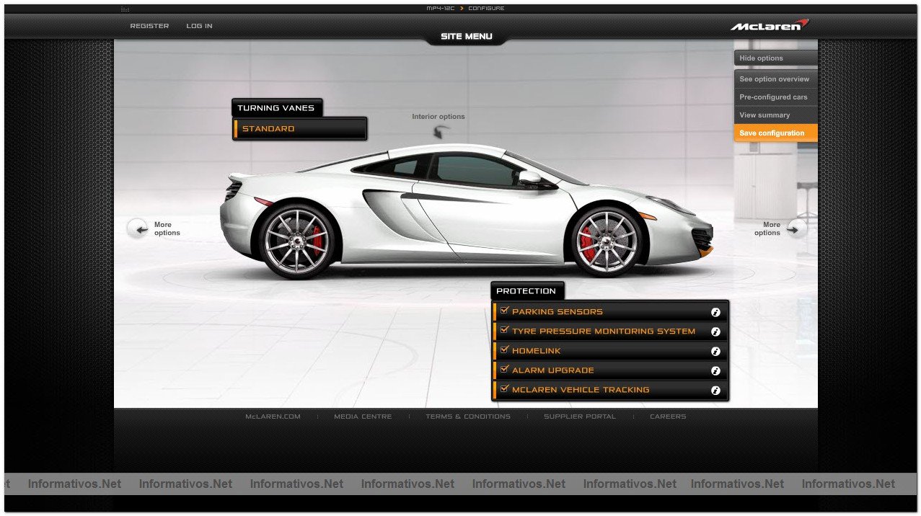
Task: Open Terms & Conditions footer link
Action: click(x=467, y=417)
